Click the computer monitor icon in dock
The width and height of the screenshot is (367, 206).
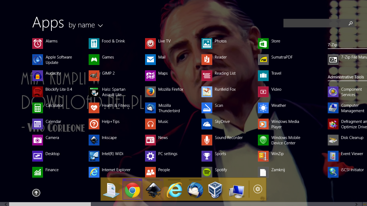(x=236, y=191)
